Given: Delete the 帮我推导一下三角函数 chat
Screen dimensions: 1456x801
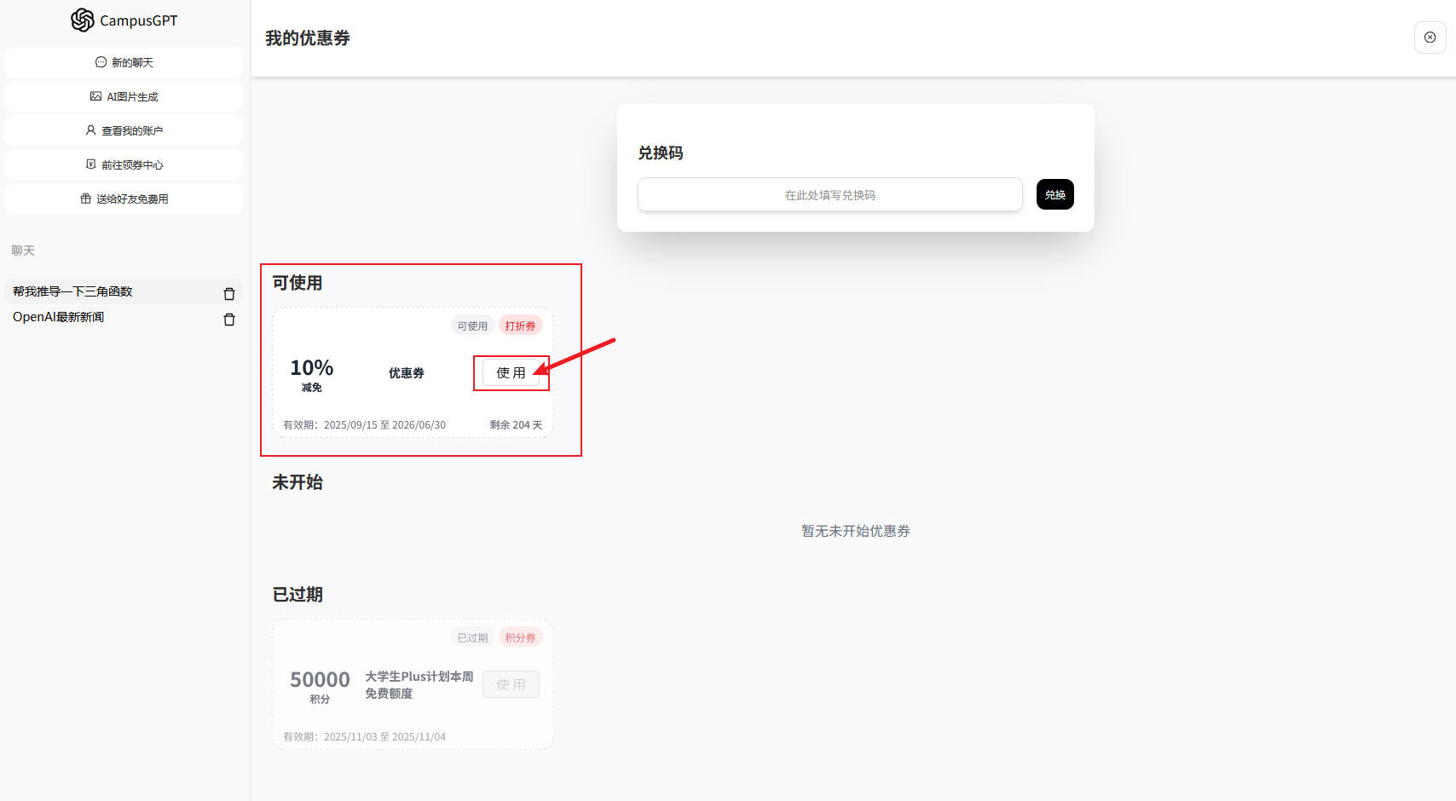Looking at the screenshot, I should coord(228,294).
